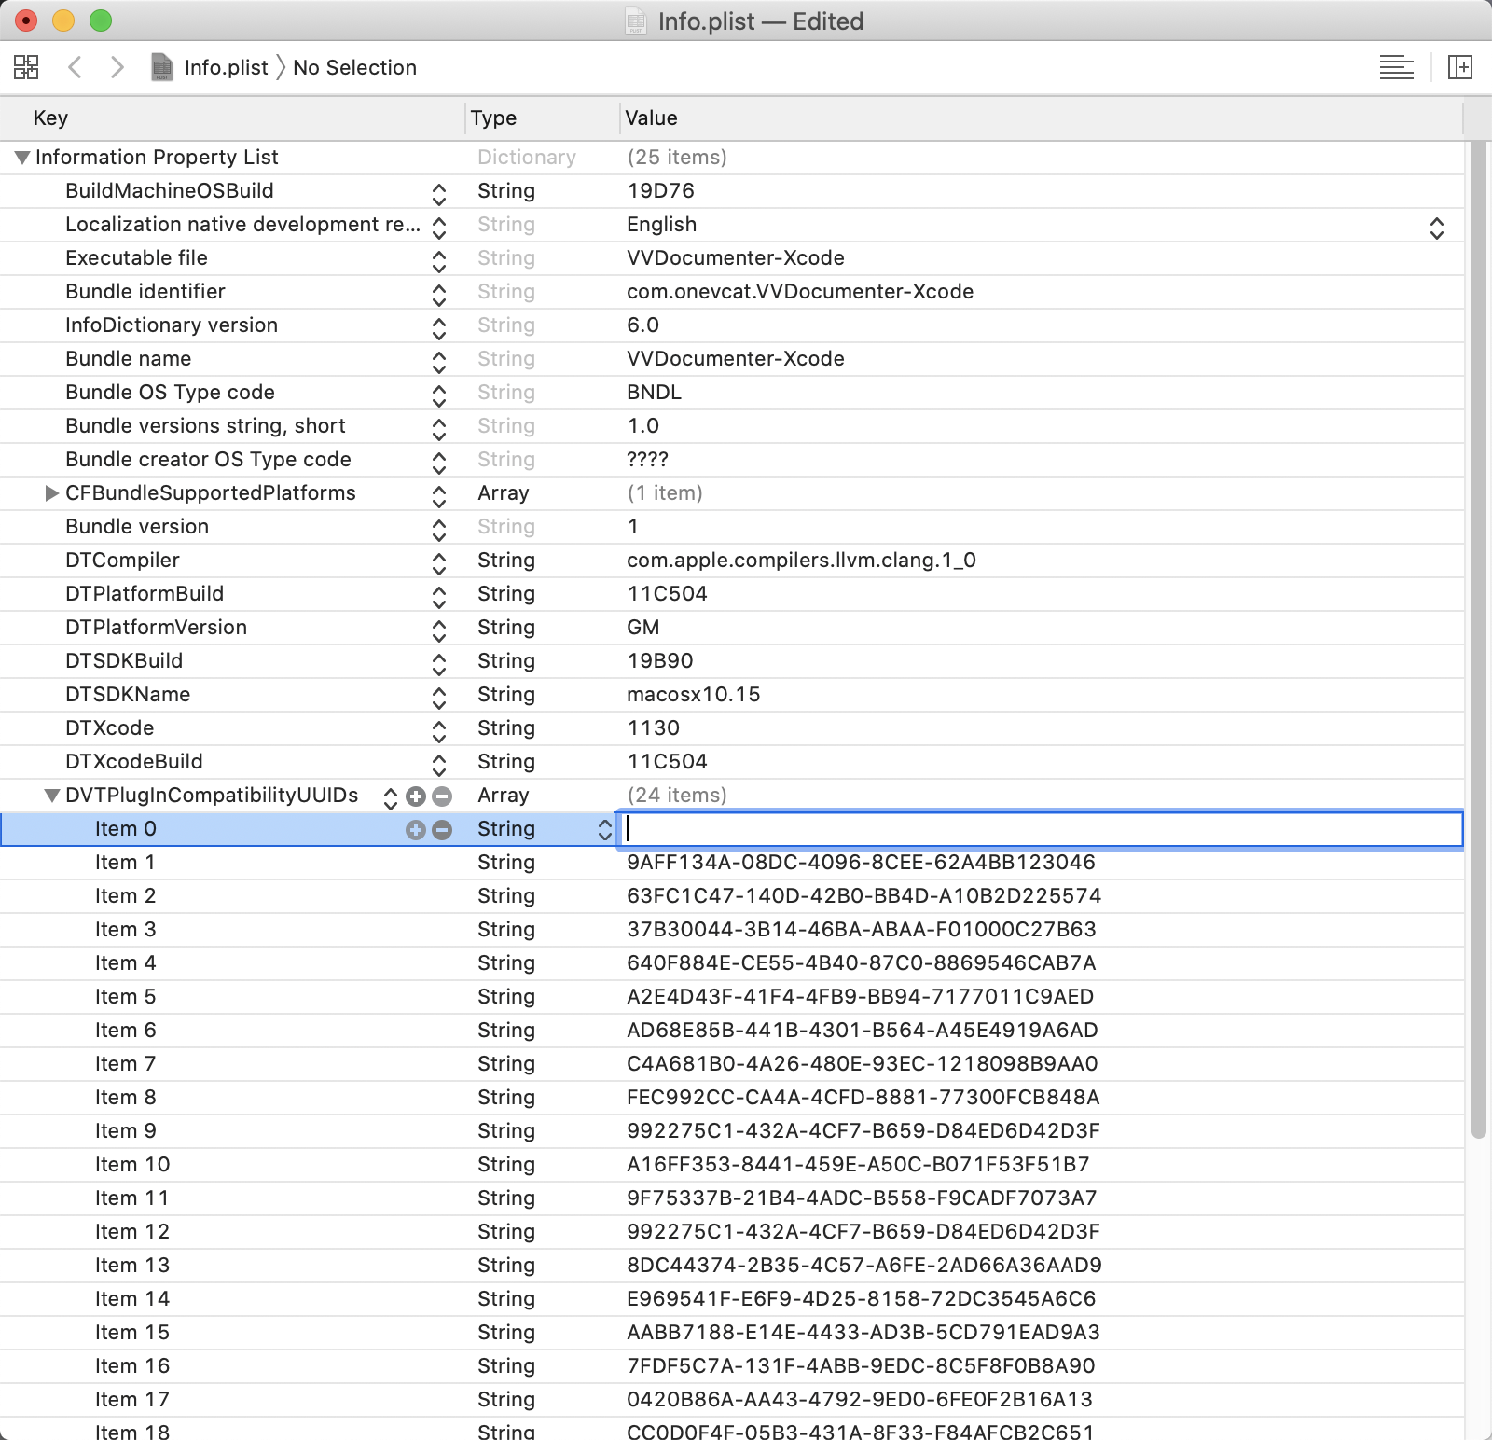Click No Selection in the jump bar
1492x1440 pixels.
(x=354, y=67)
